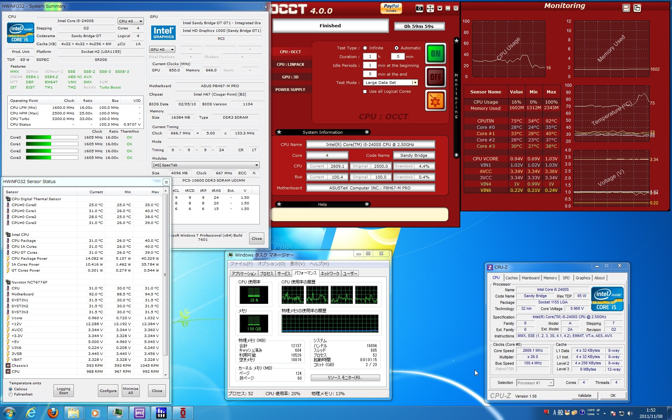The height and width of the screenshot is (420, 672).
Task: Click the PayPal Donate icon
Action: (391, 8)
